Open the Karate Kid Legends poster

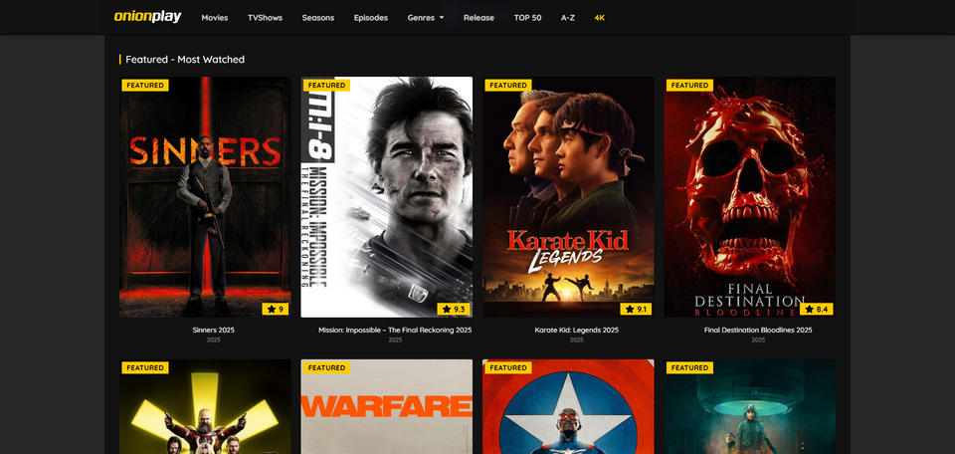pos(568,197)
